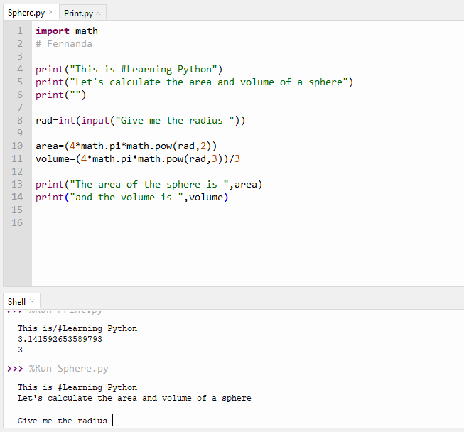Click the 3.141592653589793 output in Shell
The image size is (464, 432).
click(60, 340)
